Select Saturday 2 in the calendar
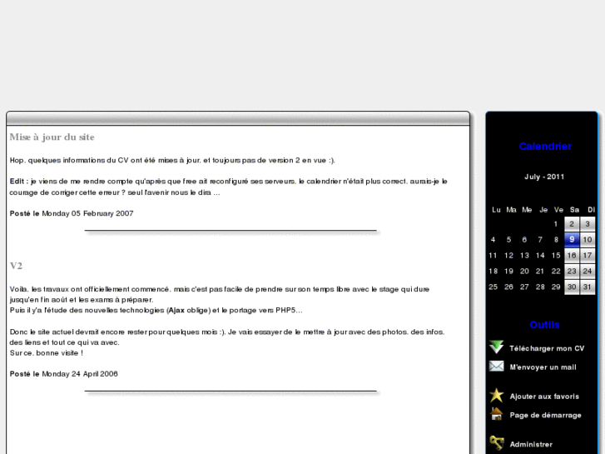Viewport: 605px width, 454px height. [572, 224]
